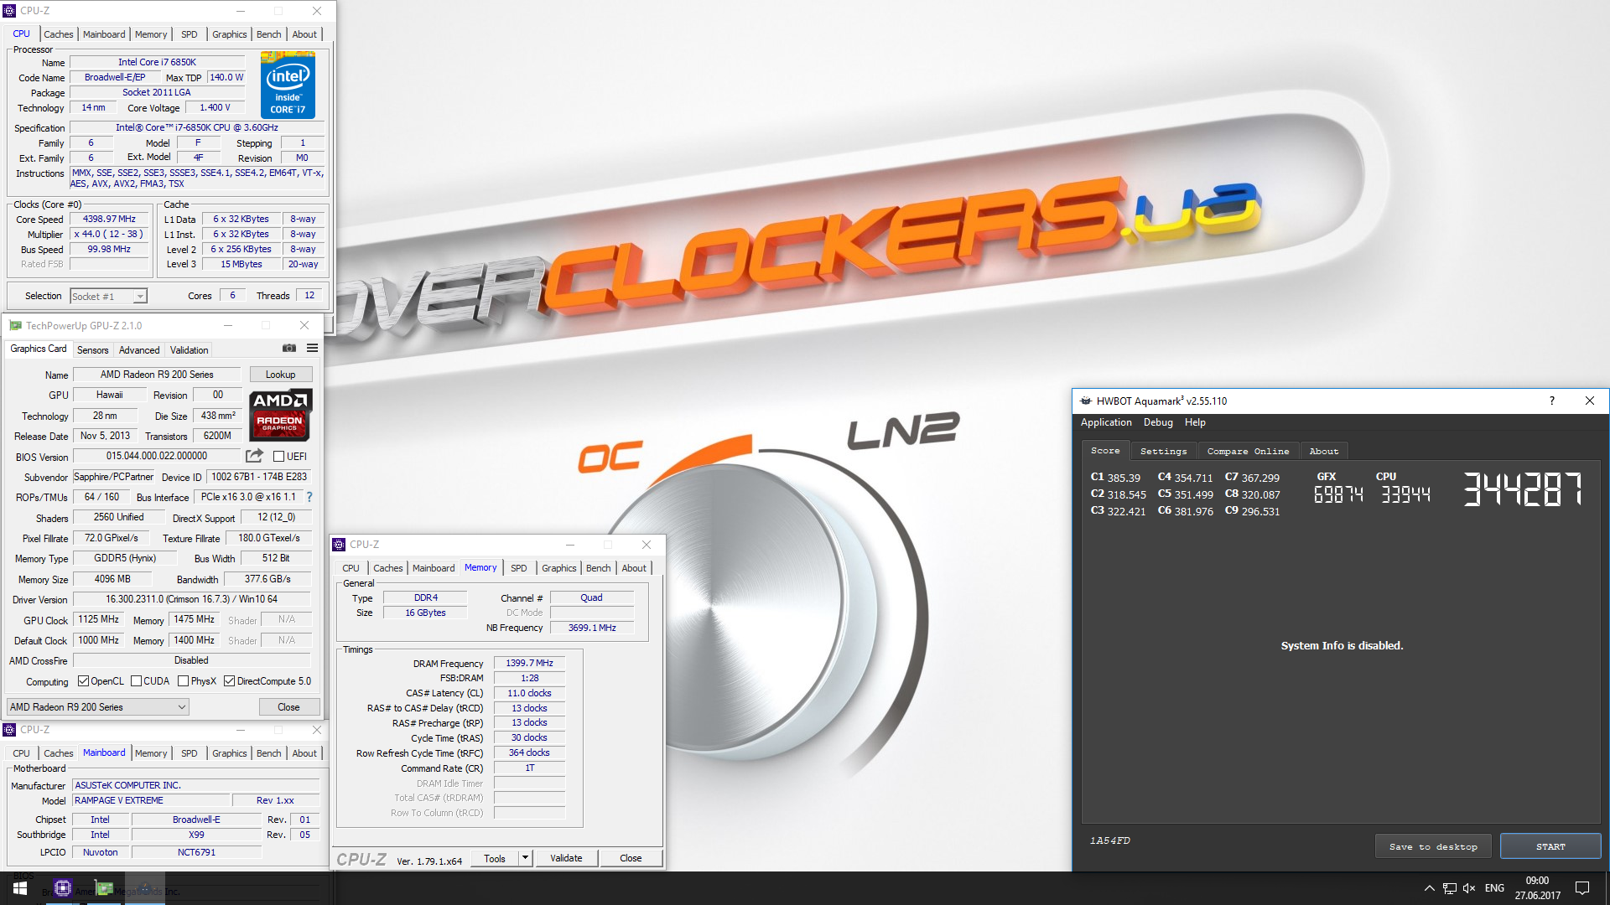Open the Tools dropdown arrow in CPU-Z
1610x905 pixels.
point(525,858)
